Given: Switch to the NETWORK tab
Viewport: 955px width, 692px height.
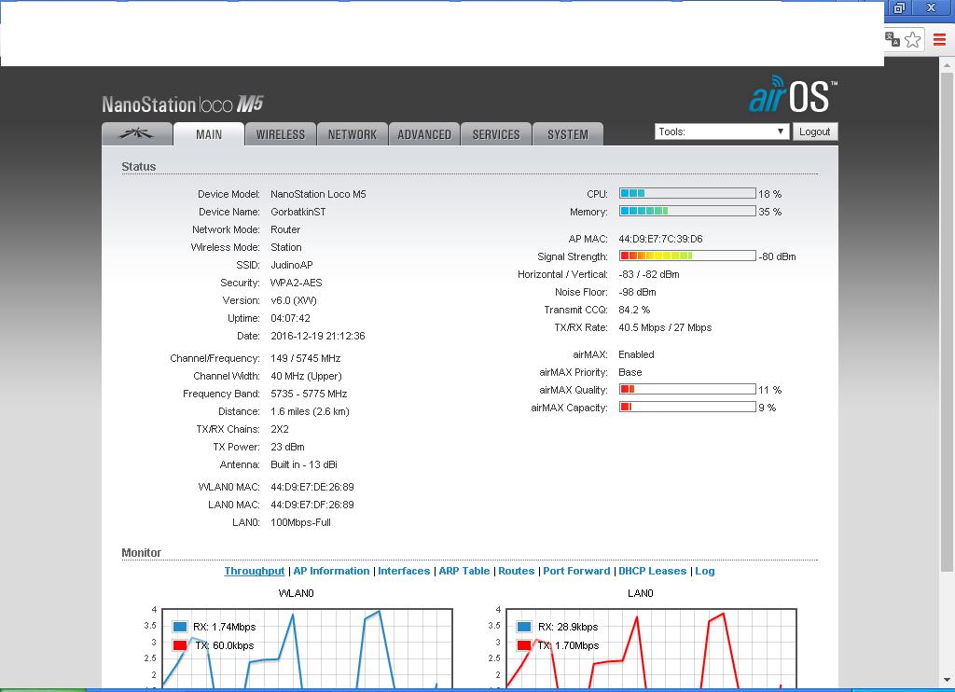Looking at the screenshot, I should point(352,134).
